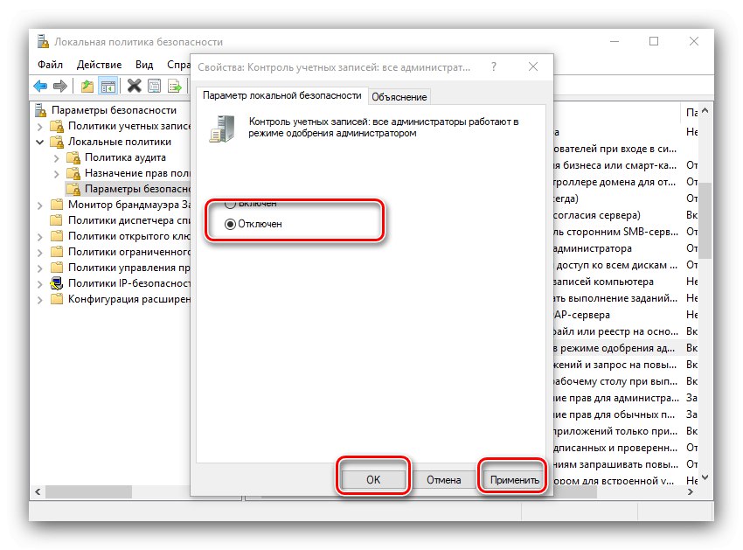Open the Вид menu
The width and height of the screenshot is (743, 550).
[144, 65]
